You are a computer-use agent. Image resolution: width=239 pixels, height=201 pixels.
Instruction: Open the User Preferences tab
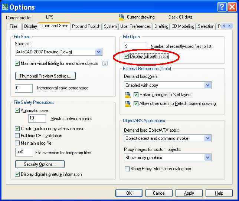[x=135, y=26]
